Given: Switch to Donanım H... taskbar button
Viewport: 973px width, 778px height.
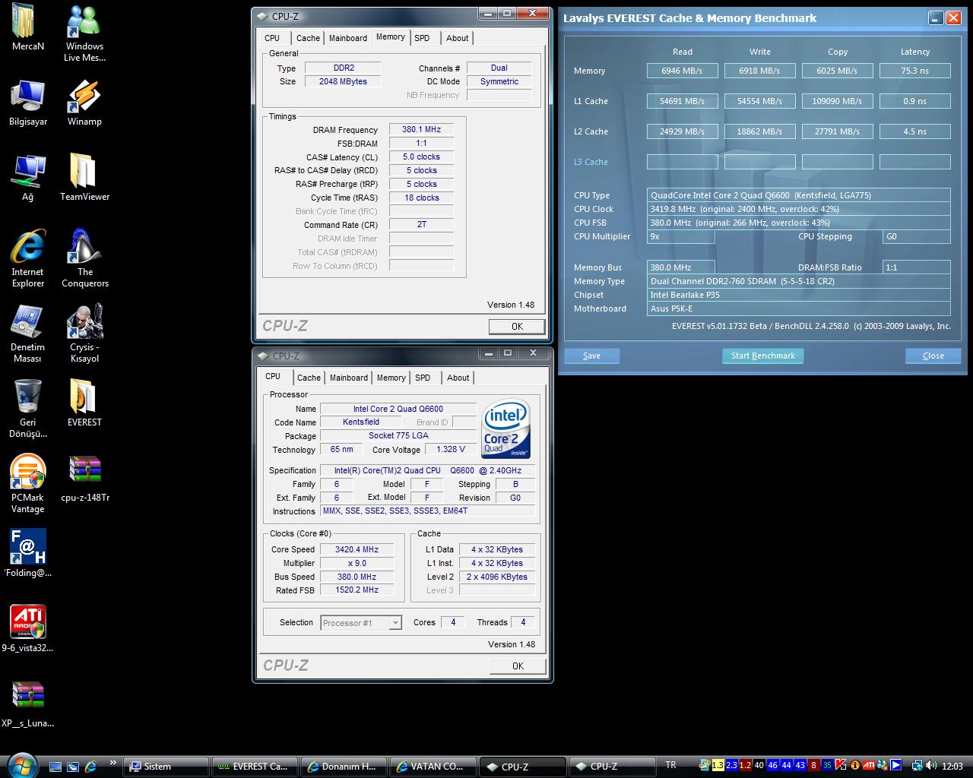Looking at the screenshot, I should 344,767.
